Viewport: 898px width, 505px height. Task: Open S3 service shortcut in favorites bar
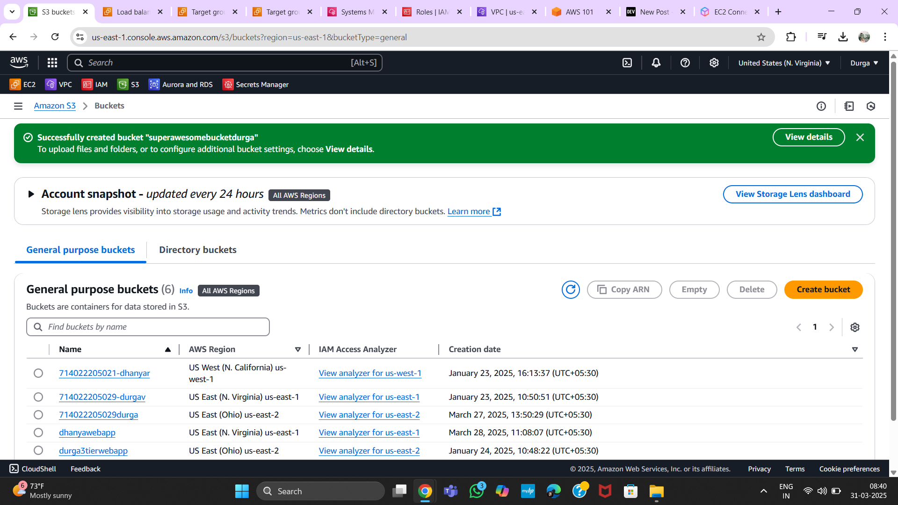129,85
